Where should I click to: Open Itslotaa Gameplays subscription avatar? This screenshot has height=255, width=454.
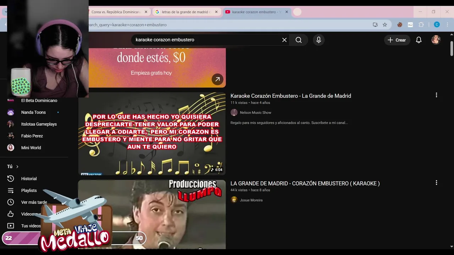coord(11,124)
